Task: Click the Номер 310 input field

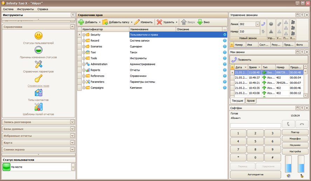Action: [x=249, y=32]
